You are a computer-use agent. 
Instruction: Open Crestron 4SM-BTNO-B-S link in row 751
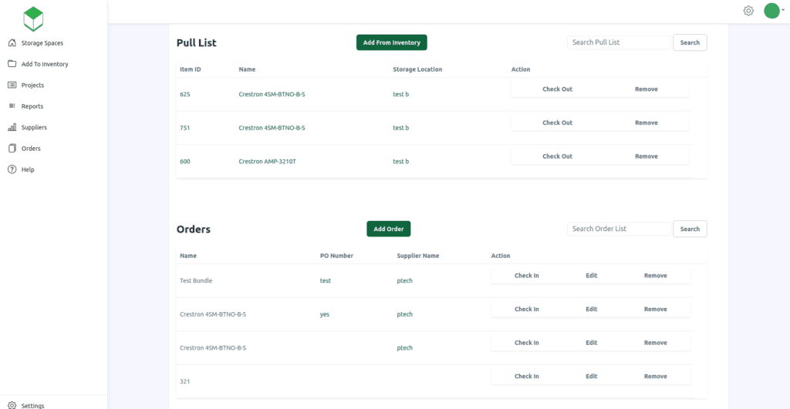pyautogui.click(x=272, y=129)
